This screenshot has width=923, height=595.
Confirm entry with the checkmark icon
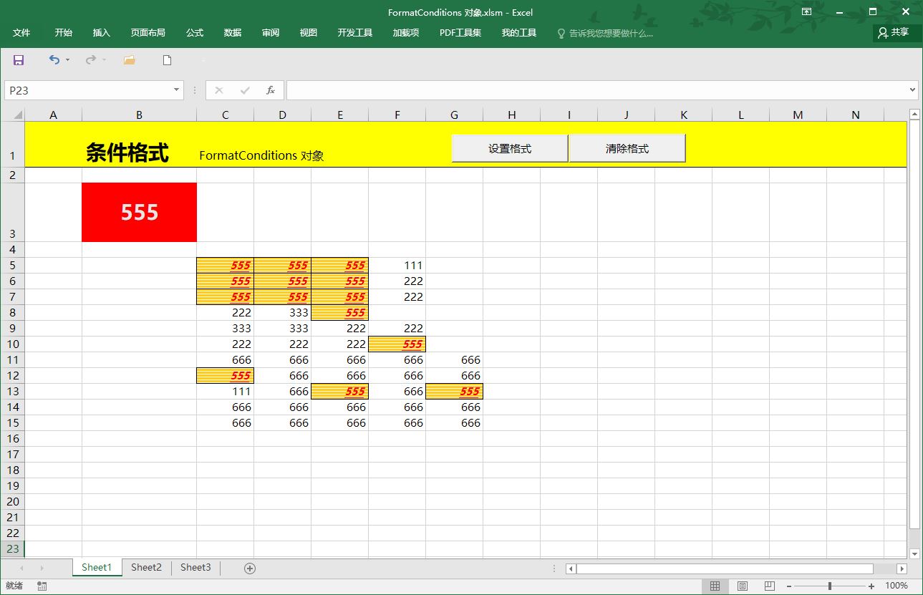click(x=245, y=90)
